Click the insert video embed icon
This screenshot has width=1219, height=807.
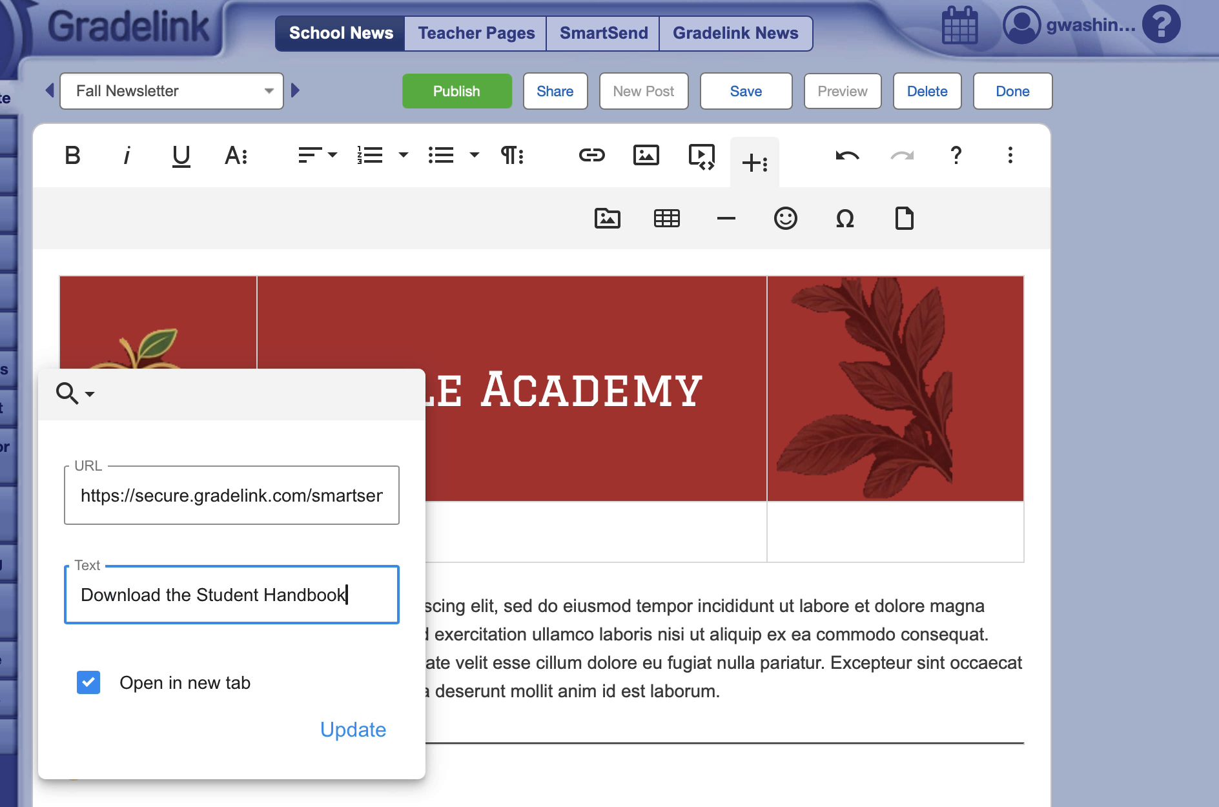(x=702, y=156)
